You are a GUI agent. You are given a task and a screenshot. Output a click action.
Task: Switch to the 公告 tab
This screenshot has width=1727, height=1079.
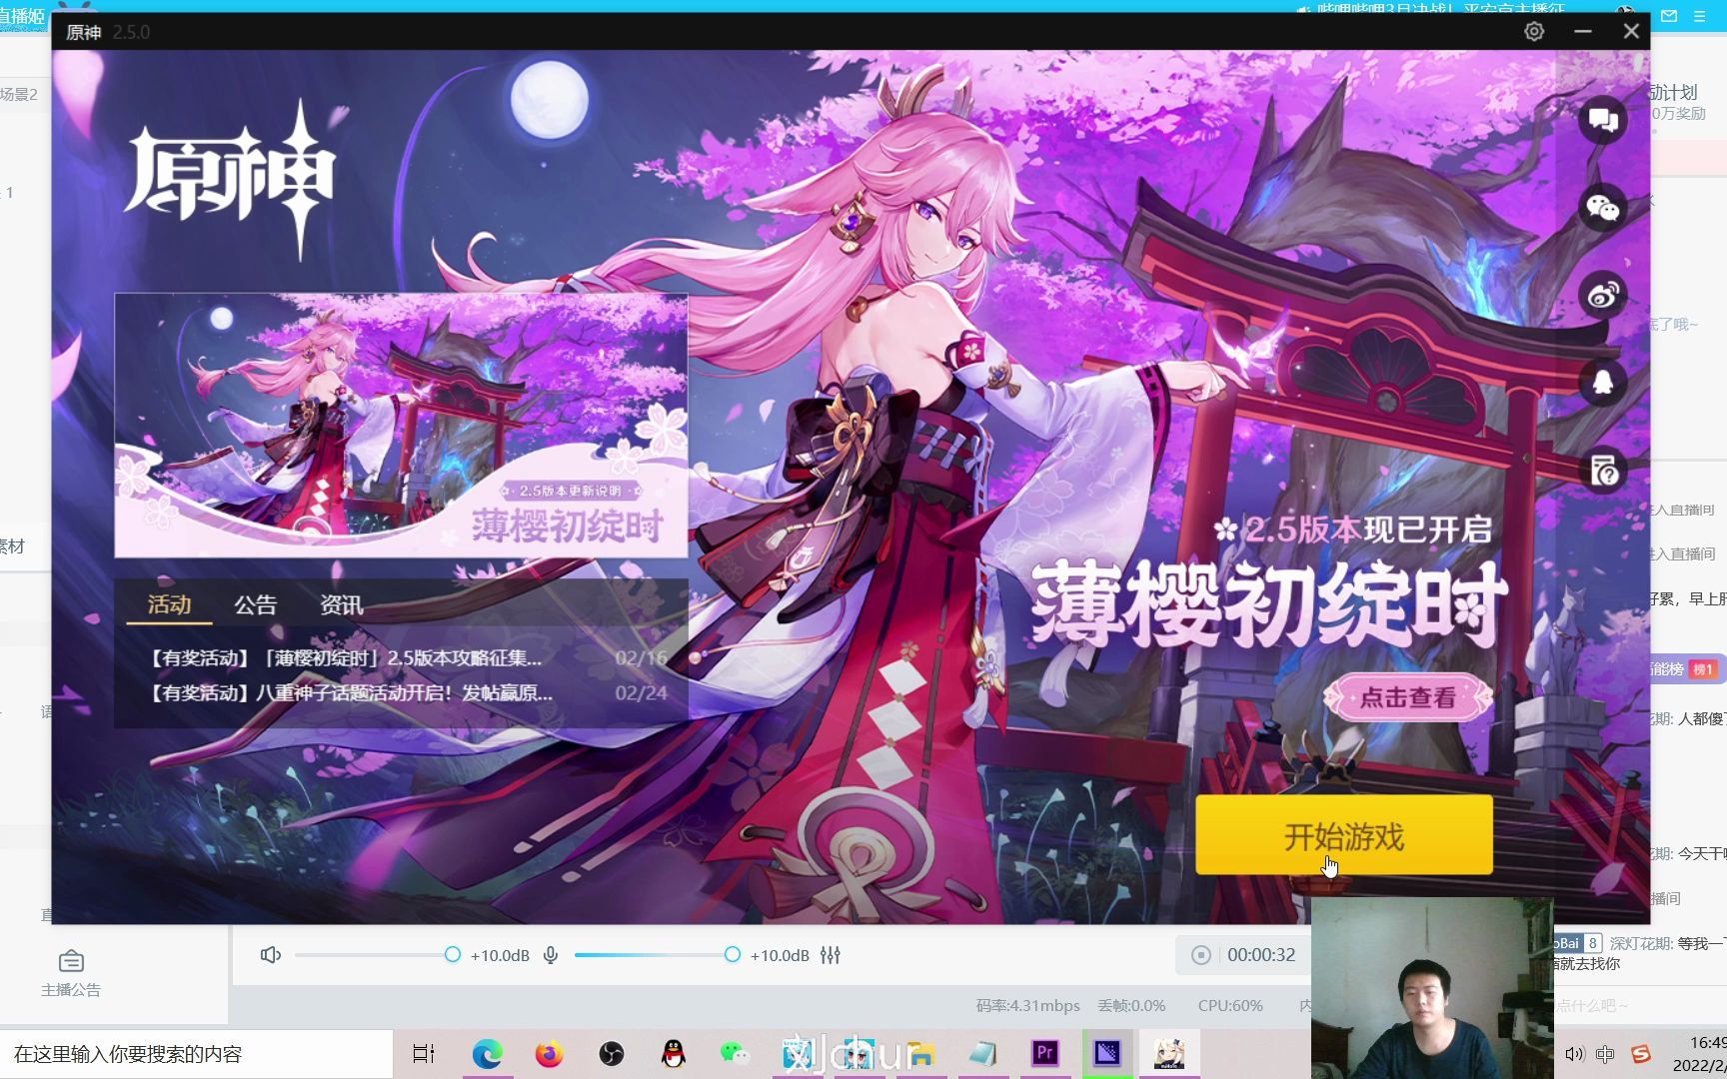[255, 604]
